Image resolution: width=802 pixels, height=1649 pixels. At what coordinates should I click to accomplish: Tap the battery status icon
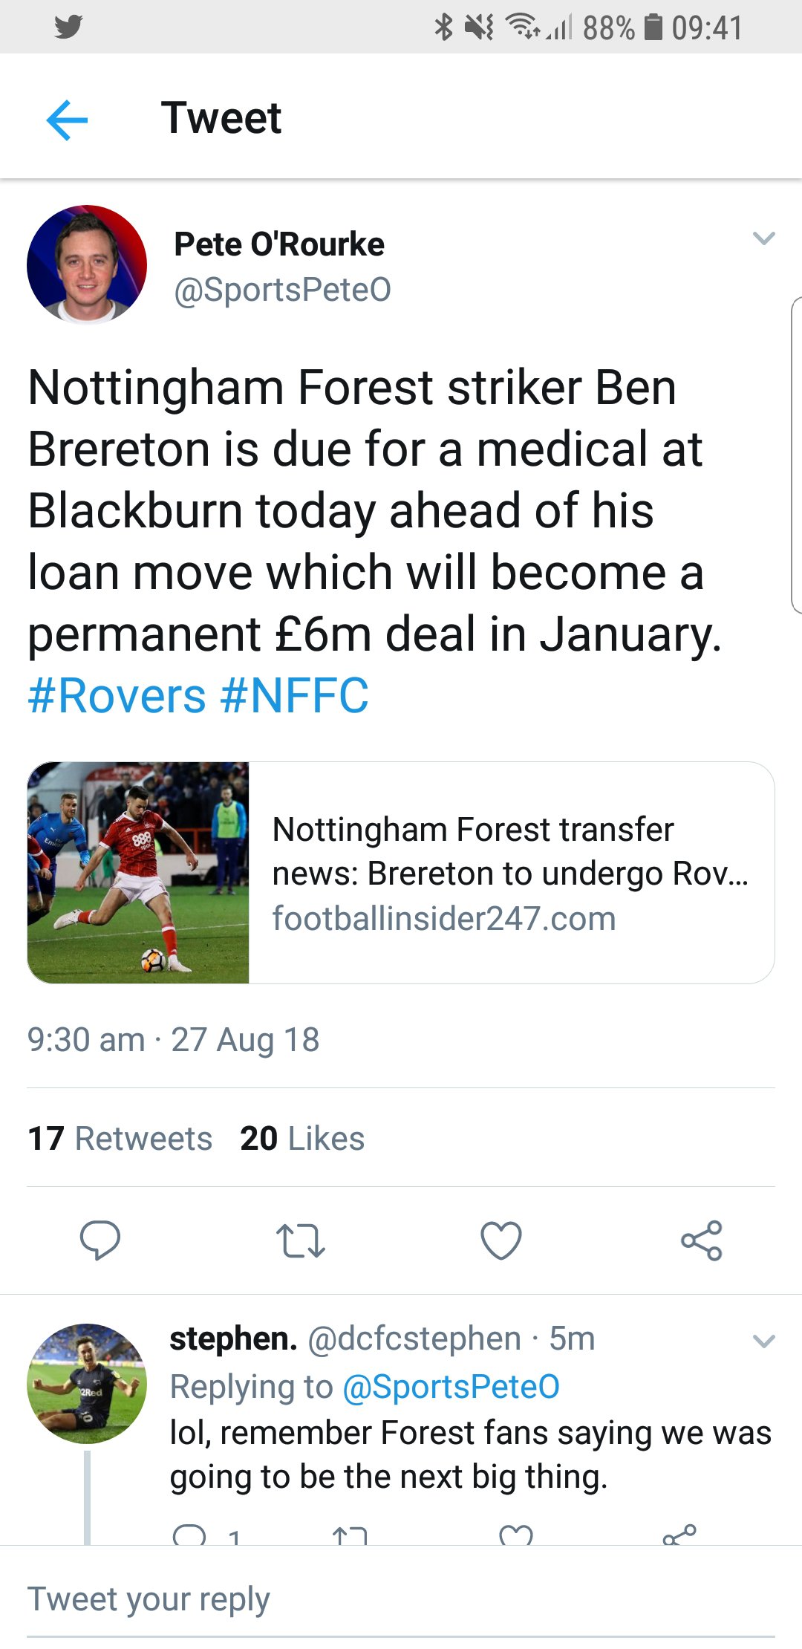[653, 27]
